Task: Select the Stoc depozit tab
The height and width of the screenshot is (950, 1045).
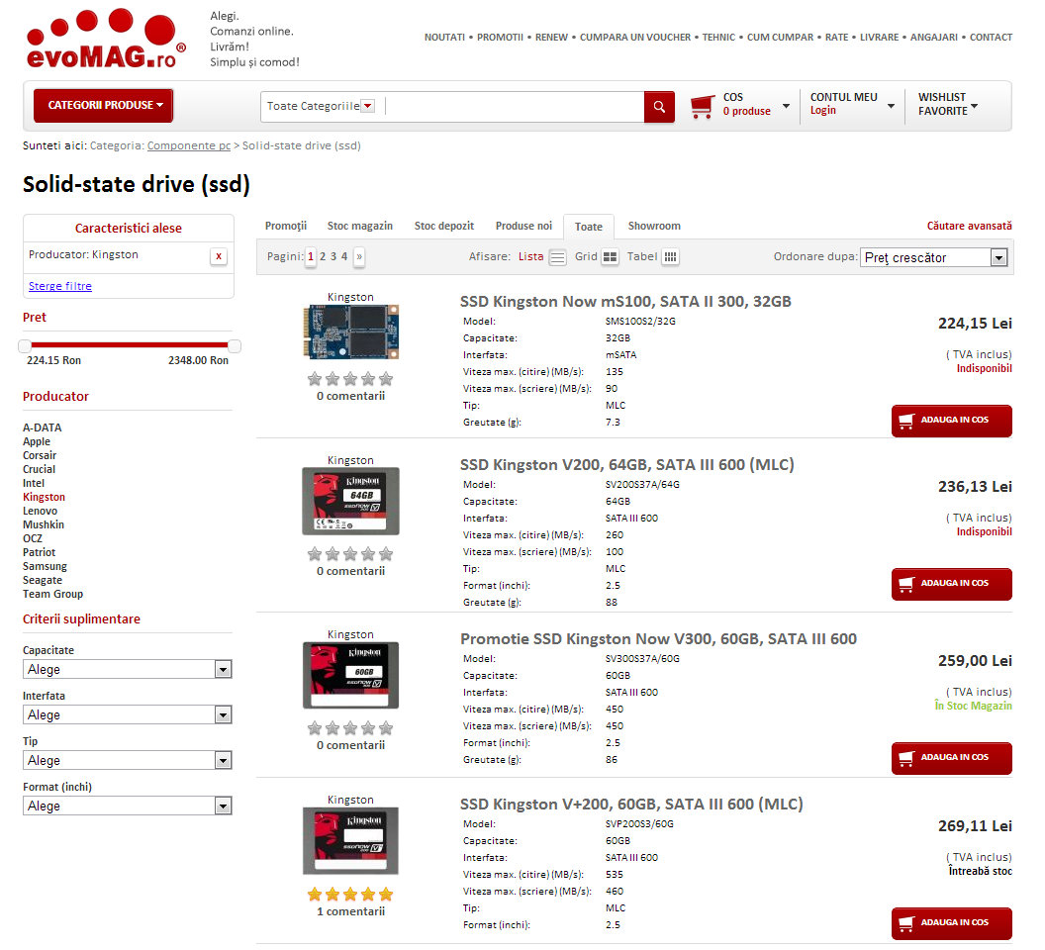Action: 444,226
